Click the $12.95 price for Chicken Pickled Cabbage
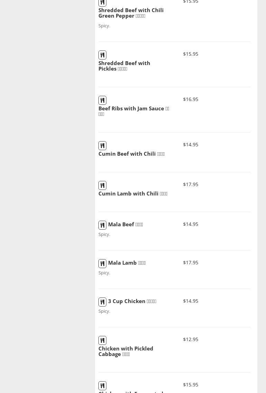This screenshot has height=393, width=266. pos(191,339)
